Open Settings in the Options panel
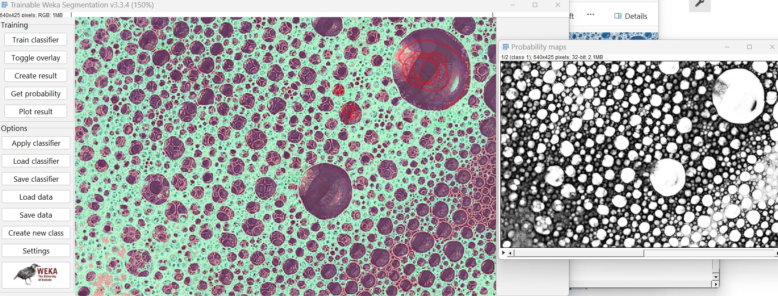 [x=36, y=251]
